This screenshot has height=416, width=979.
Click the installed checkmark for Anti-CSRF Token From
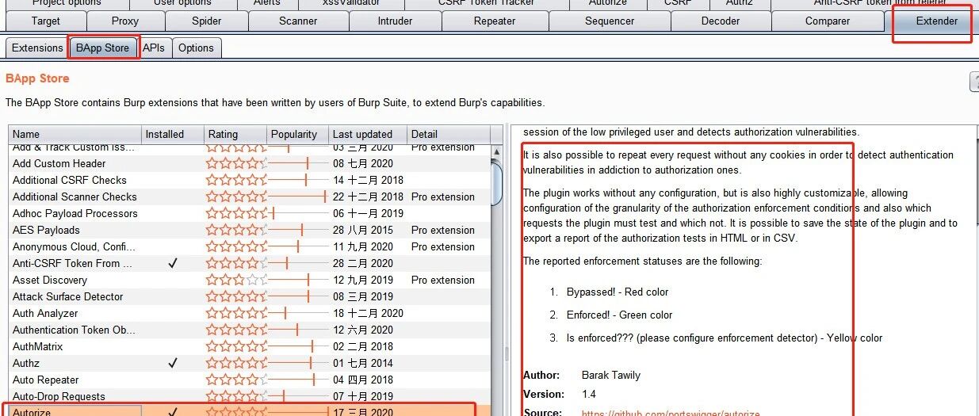pos(173,263)
